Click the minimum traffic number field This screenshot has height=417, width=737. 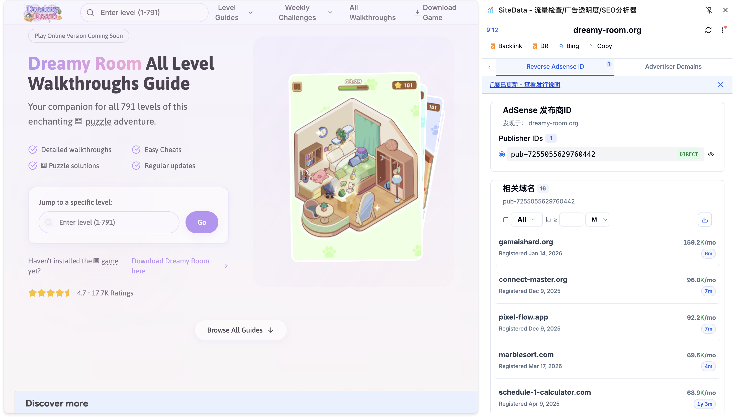[571, 220]
